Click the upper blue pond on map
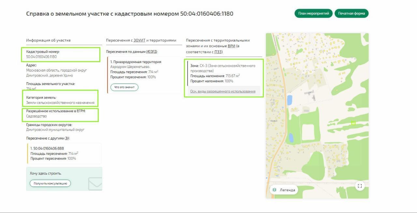 [289, 100]
